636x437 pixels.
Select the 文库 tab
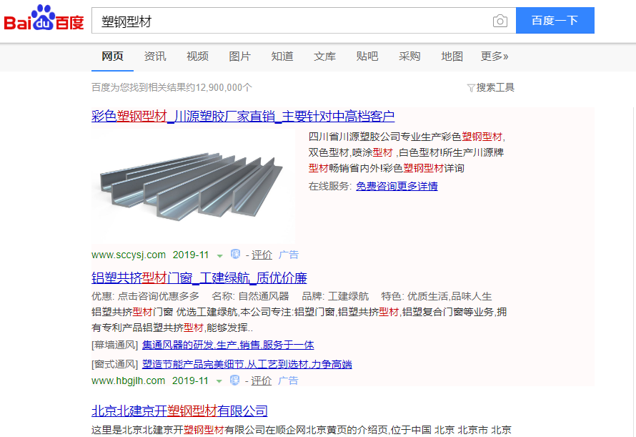[x=324, y=57]
